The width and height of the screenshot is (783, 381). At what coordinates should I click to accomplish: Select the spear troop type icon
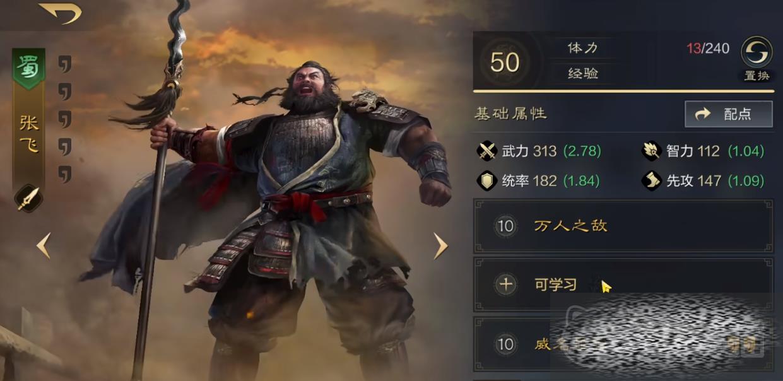(28, 199)
